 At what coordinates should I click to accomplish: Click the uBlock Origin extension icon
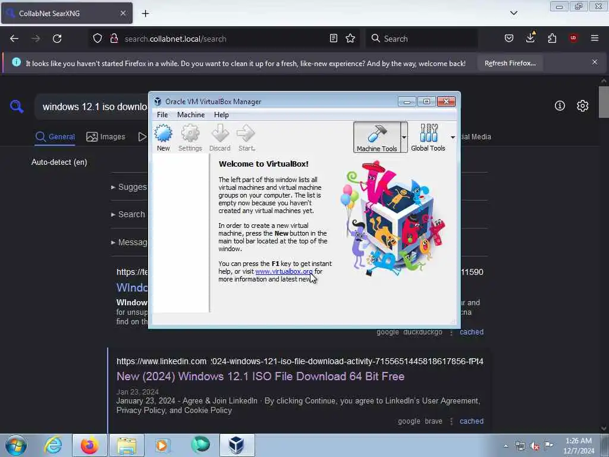click(573, 37)
